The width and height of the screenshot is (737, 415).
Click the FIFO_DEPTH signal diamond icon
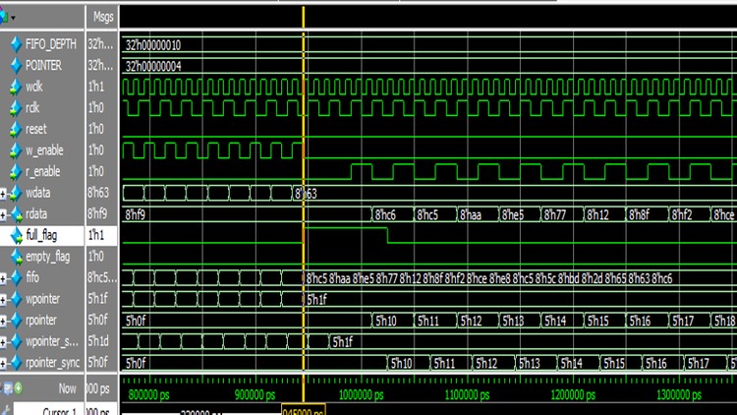tap(16, 45)
